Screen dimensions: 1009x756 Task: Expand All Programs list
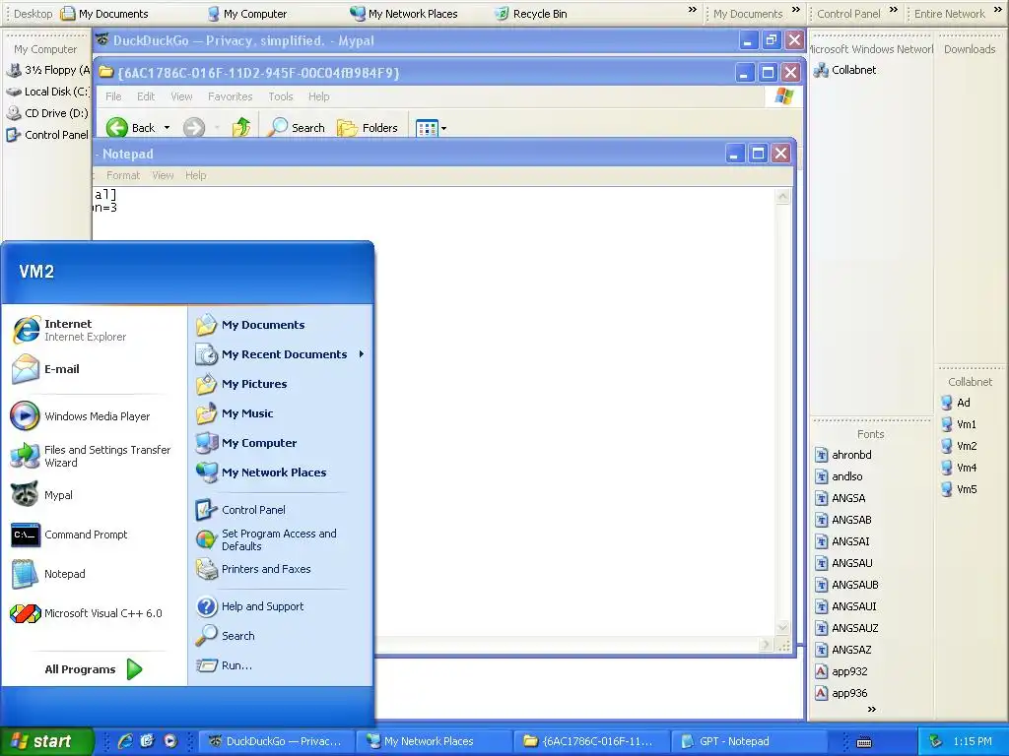pyautogui.click(x=94, y=669)
